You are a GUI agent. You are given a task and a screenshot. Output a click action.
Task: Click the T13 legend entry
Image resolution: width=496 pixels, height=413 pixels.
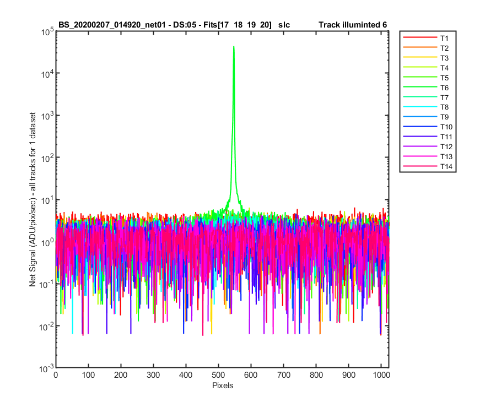(x=428, y=156)
